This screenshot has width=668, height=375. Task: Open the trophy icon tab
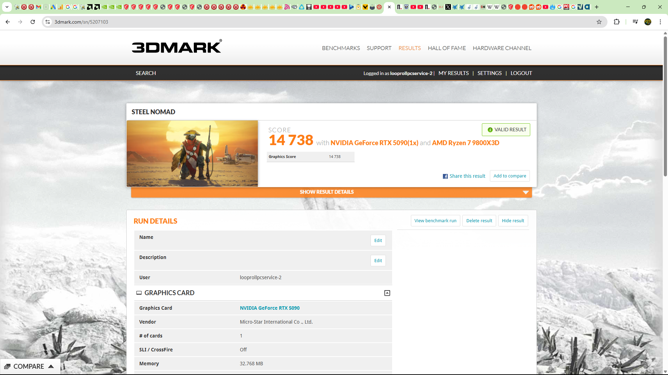tap(309, 7)
